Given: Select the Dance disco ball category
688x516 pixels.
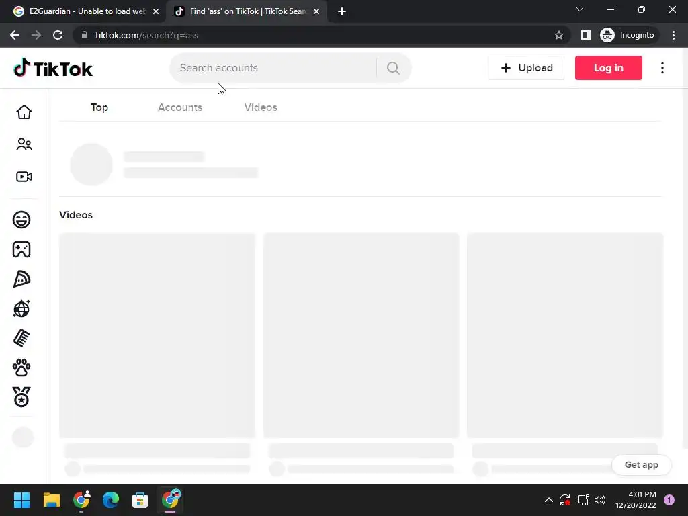Looking at the screenshot, I should (21, 308).
